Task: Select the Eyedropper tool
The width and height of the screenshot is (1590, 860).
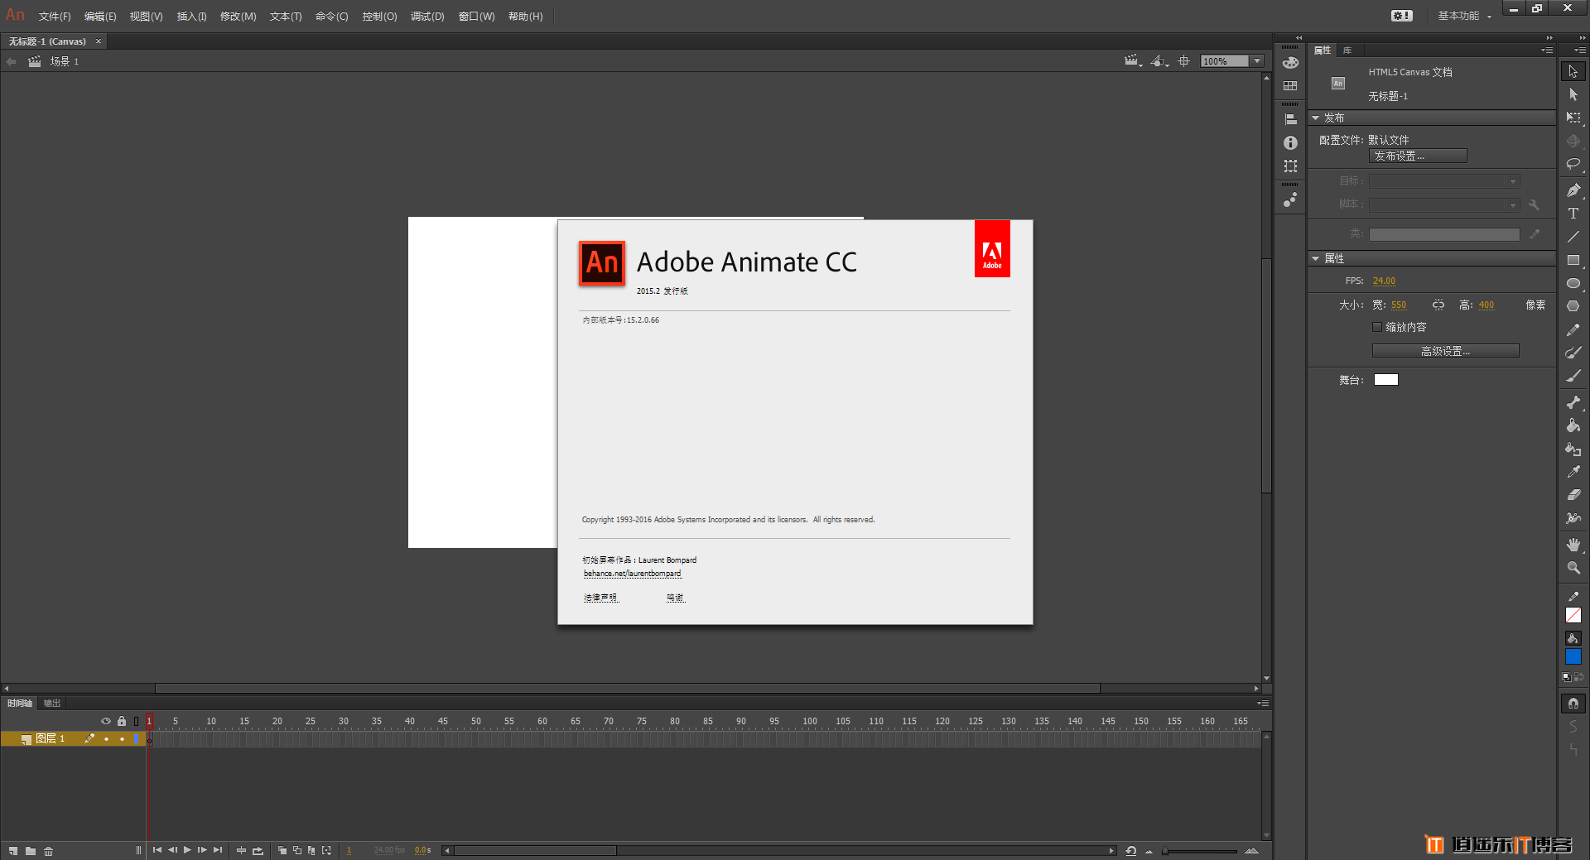Action: [x=1573, y=472]
